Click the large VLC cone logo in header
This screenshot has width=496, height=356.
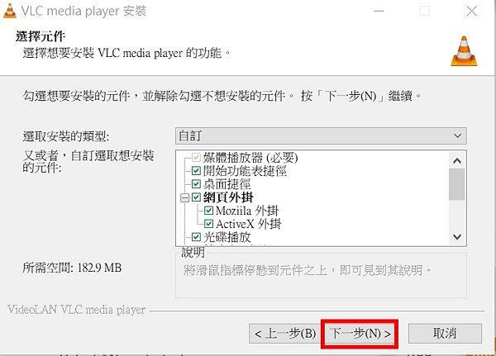[x=464, y=51]
